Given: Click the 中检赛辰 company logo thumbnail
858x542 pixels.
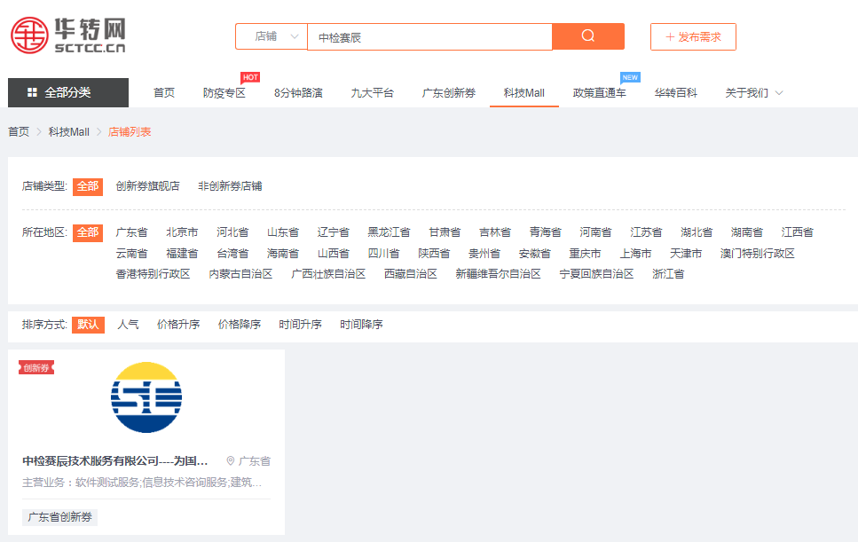Looking at the screenshot, I should pyautogui.click(x=146, y=397).
